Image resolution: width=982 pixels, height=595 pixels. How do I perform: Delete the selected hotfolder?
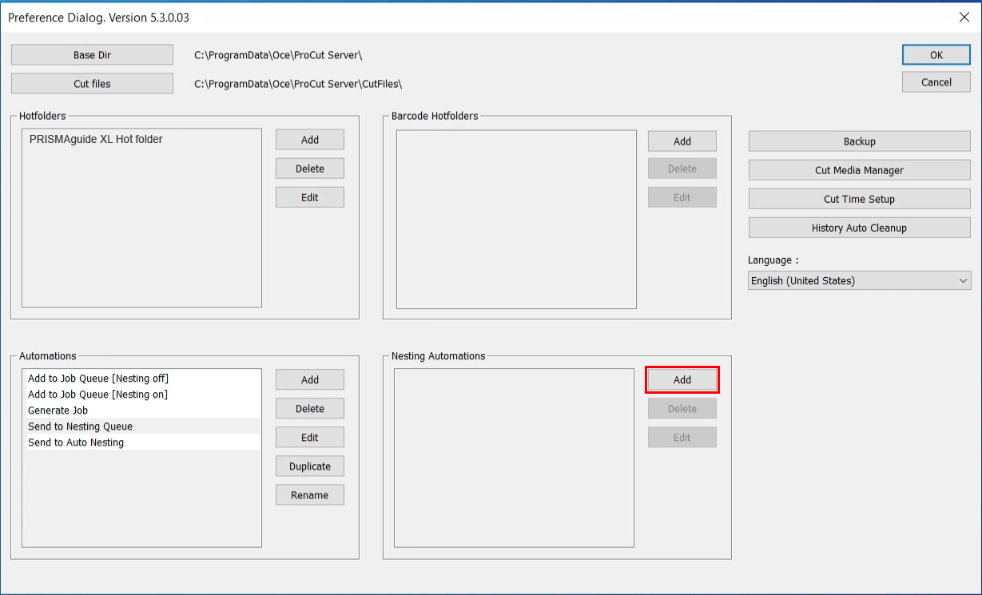[x=310, y=169]
